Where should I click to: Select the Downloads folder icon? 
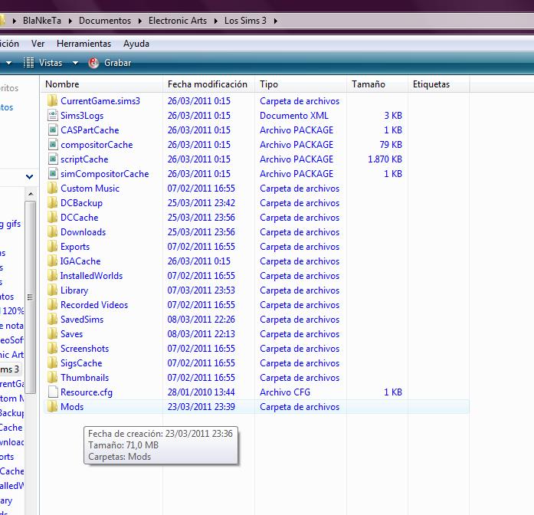pos(51,232)
